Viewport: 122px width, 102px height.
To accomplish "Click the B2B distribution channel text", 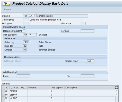I will [41, 46].
